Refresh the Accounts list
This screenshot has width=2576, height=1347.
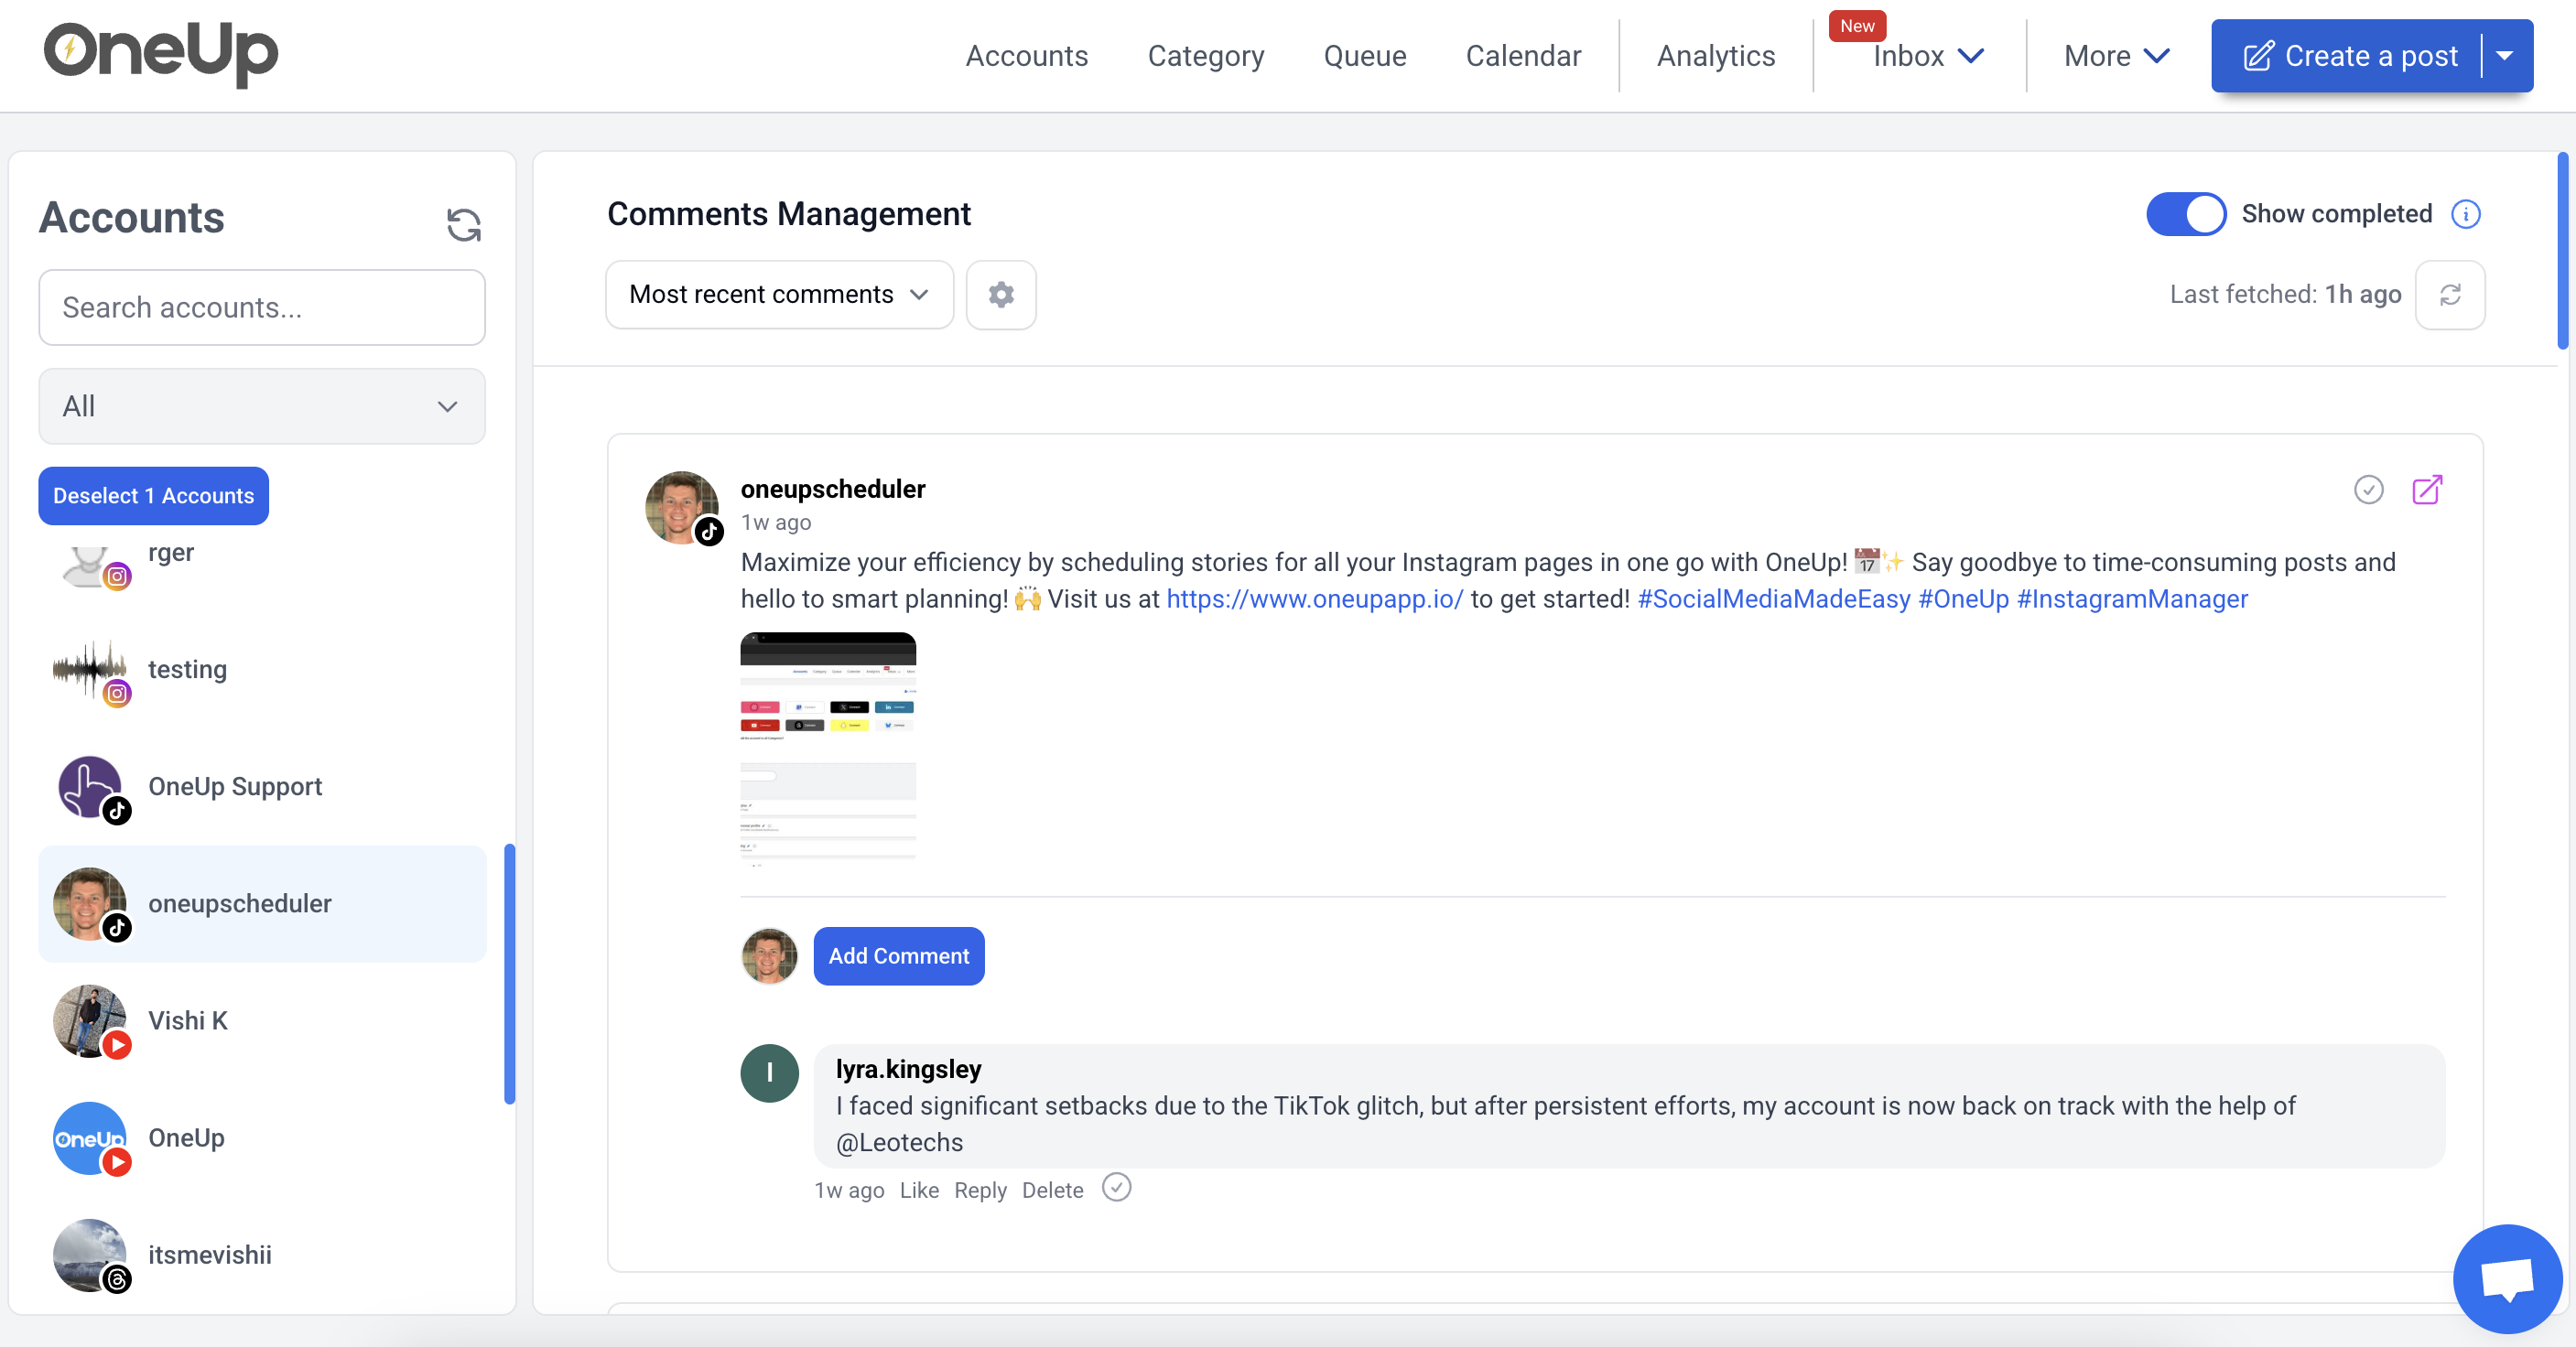463,224
